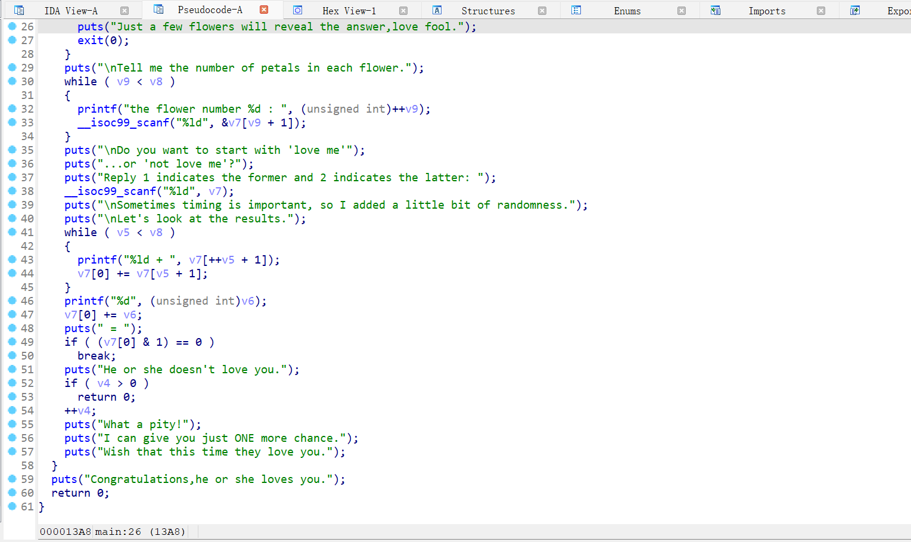Click the return keyword on line 60
Viewport: 911px width, 542px height.
pyautogui.click(x=71, y=493)
